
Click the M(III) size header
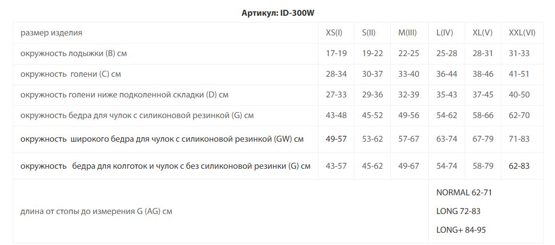[x=408, y=33]
